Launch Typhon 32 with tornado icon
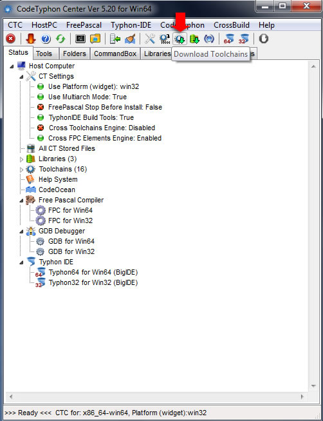Viewport: 323px width, 421px height. click(x=243, y=39)
